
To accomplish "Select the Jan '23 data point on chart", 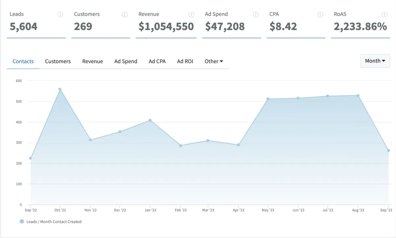I will pos(149,120).
